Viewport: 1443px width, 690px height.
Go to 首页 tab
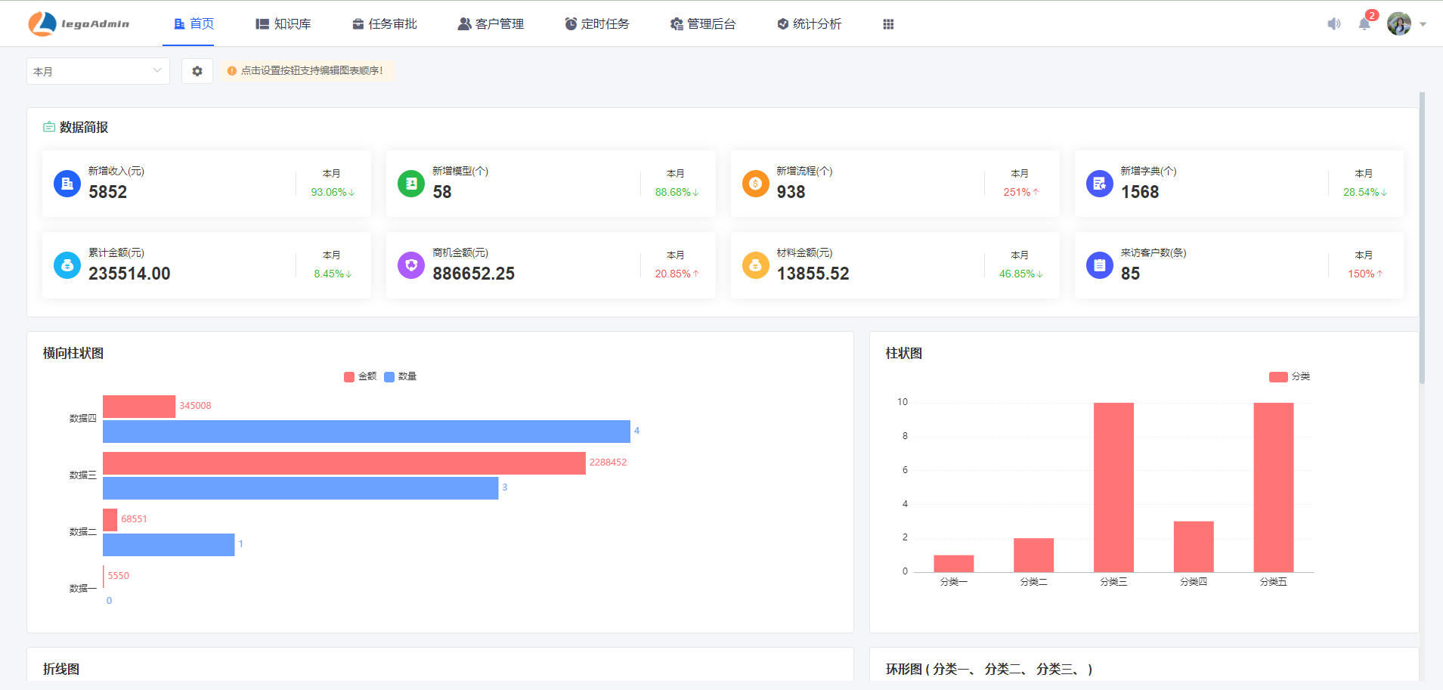pos(194,24)
